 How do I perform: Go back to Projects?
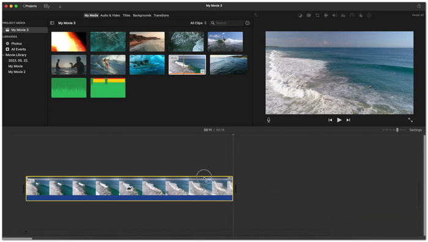(30, 6)
